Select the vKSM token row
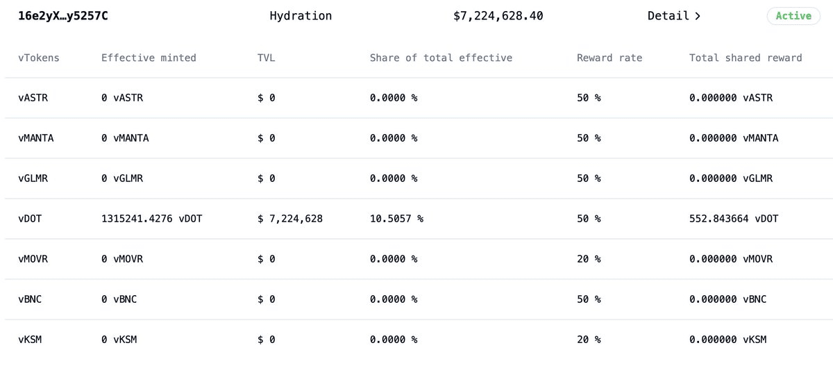833x375 pixels. pos(30,340)
